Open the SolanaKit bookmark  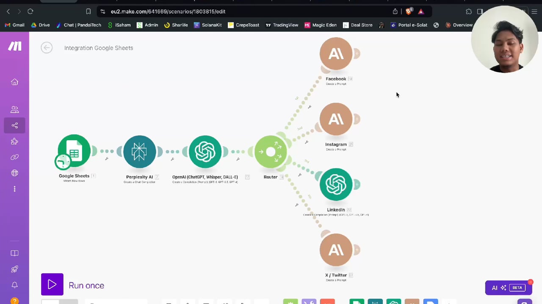coord(208,25)
